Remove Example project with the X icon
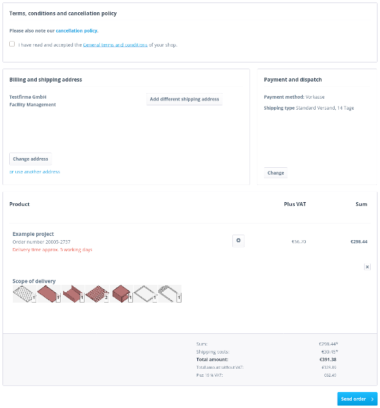This screenshot has height=408, width=380. pos(367,266)
